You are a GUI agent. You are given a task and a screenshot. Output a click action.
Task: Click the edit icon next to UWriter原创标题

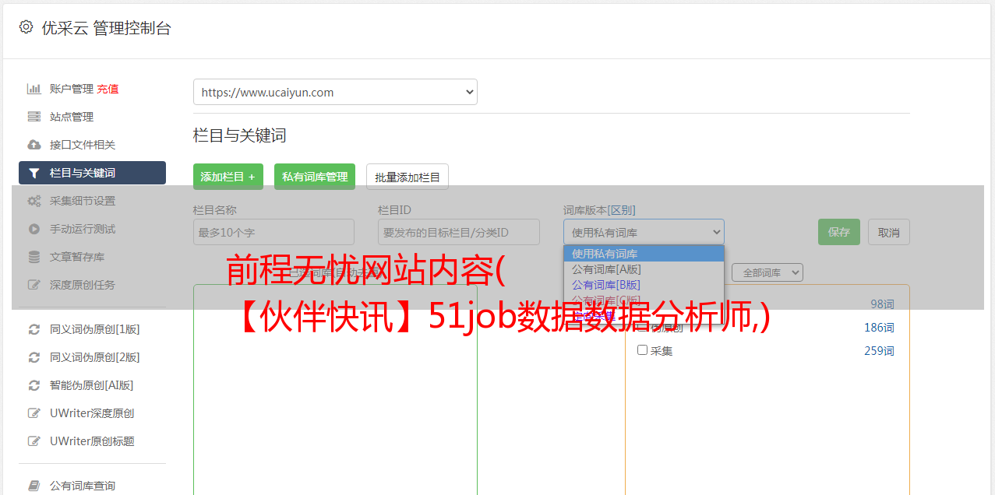34,441
